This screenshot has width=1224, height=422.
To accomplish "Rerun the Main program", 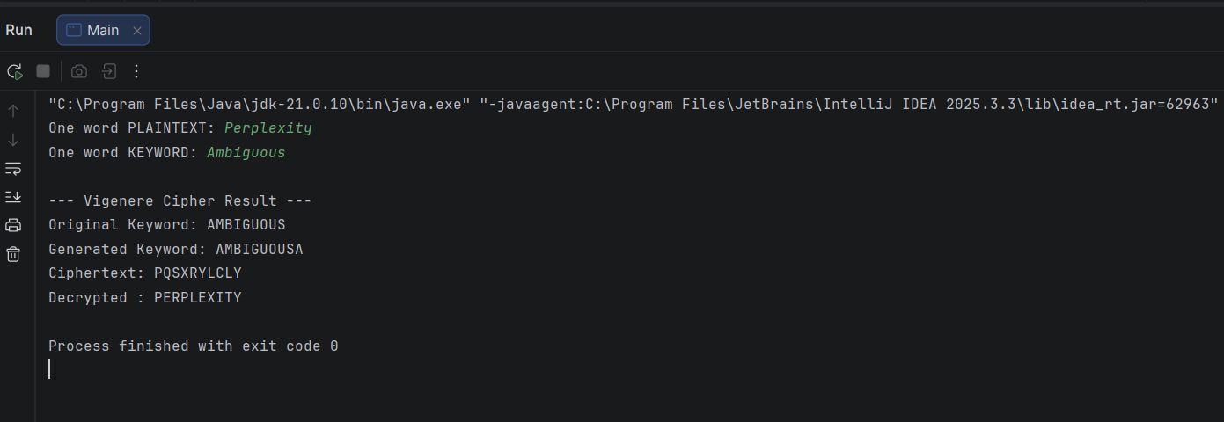I will [x=14, y=71].
